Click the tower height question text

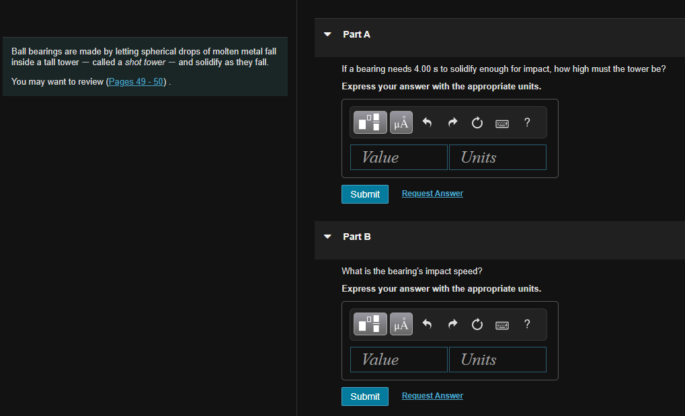[503, 69]
